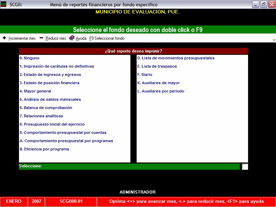The width and height of the screenshot is (276, 207).
Task: Select 4. Mayor general report
Action: click(35, 91)
